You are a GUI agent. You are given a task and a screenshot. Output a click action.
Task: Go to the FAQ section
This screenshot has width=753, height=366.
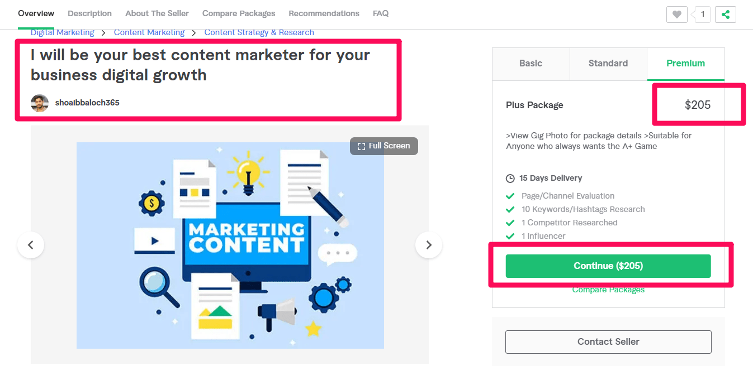click(x=381, y=13)
